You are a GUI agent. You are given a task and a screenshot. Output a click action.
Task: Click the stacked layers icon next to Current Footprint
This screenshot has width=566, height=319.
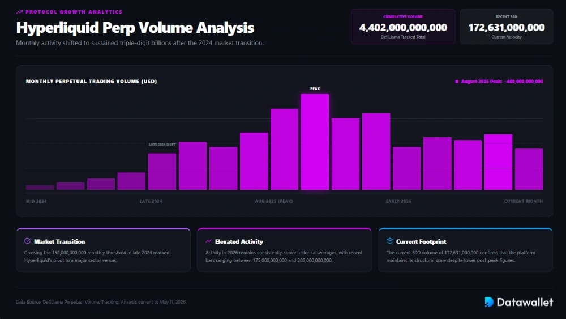click(x=390, y=241)
